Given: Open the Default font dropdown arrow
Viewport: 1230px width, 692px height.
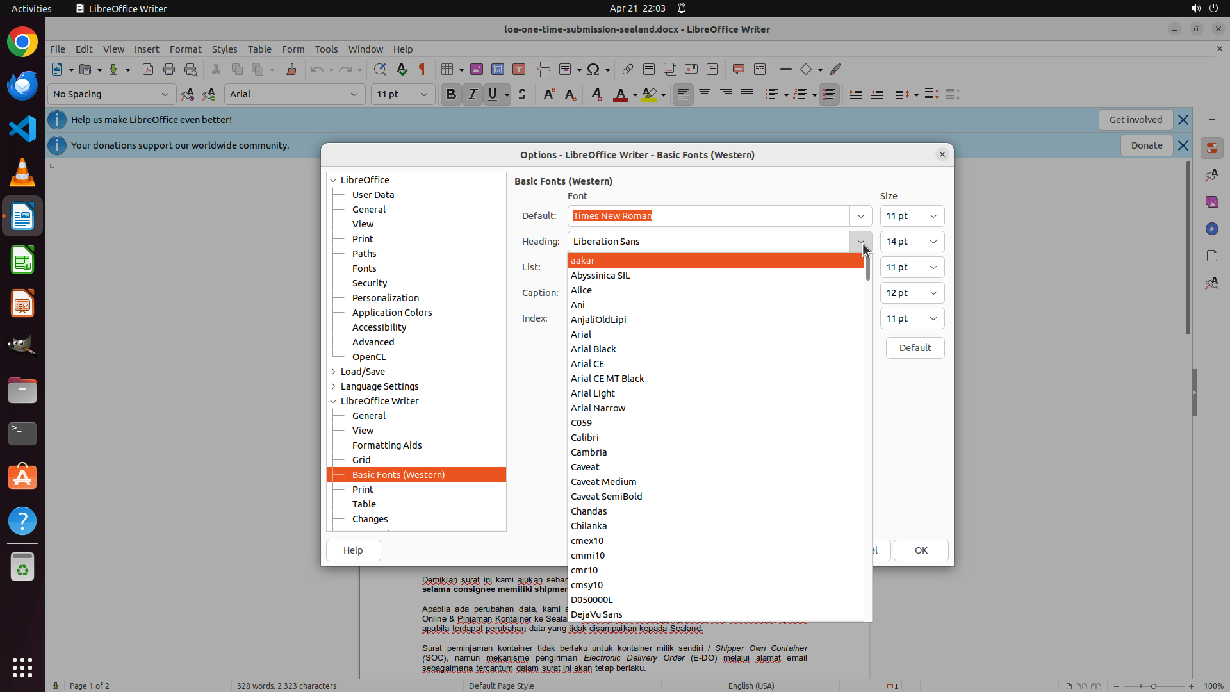Looking at the screenshot, I should click(860, 216).
